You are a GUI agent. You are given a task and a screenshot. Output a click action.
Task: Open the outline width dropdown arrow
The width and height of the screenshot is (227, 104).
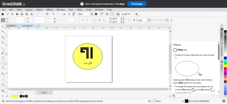[x=149, y=20]
